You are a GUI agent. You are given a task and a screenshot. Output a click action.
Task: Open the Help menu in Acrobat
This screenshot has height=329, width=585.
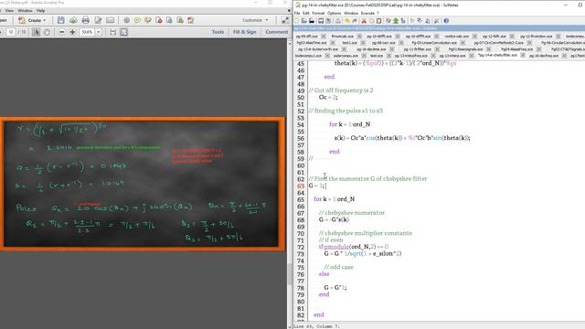pyautogui.click(x=40, y=11)
